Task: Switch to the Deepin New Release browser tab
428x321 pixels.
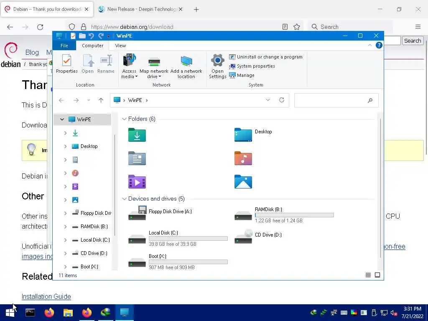Action: point(140,9)
